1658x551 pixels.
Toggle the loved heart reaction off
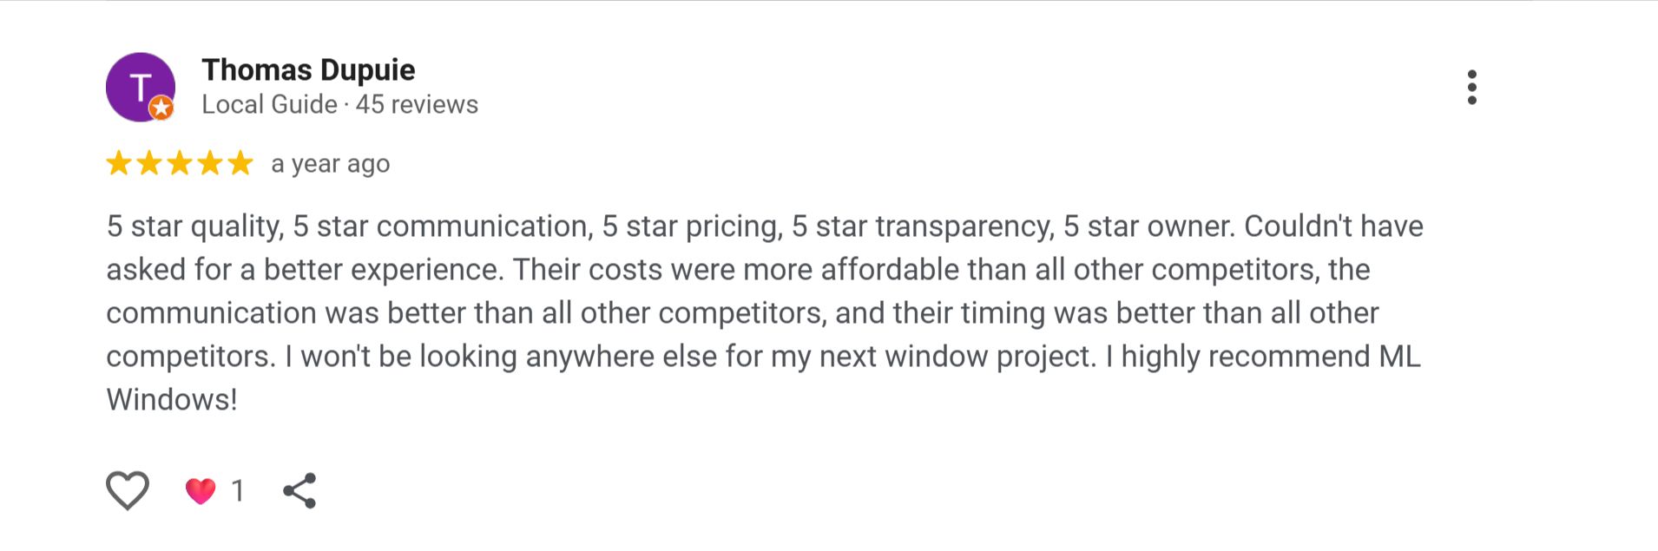[x=201, y=490]
